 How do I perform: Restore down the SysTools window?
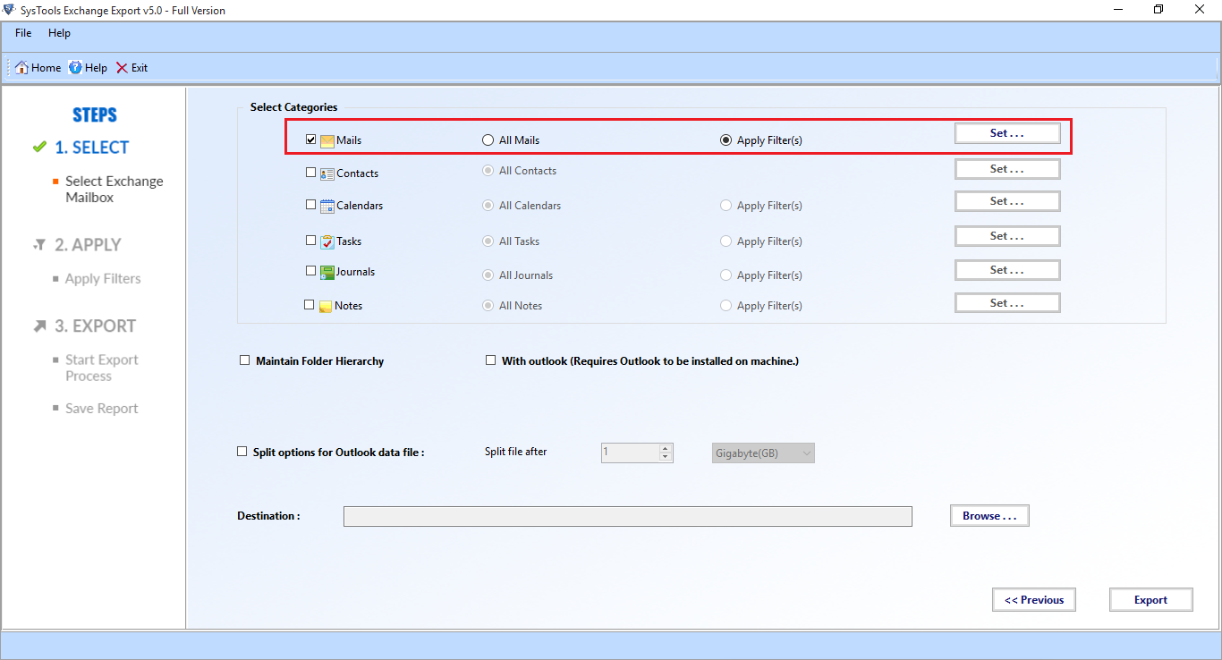point(1158,10)
